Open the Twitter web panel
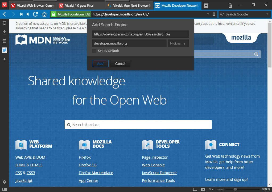Image resolution: width=272 pixels, height=192 pixels. [x=4, y=50]
